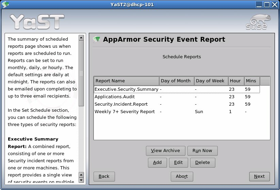Minimize the YaST2 window
The image size is (280, 190).
coord(259,4)
